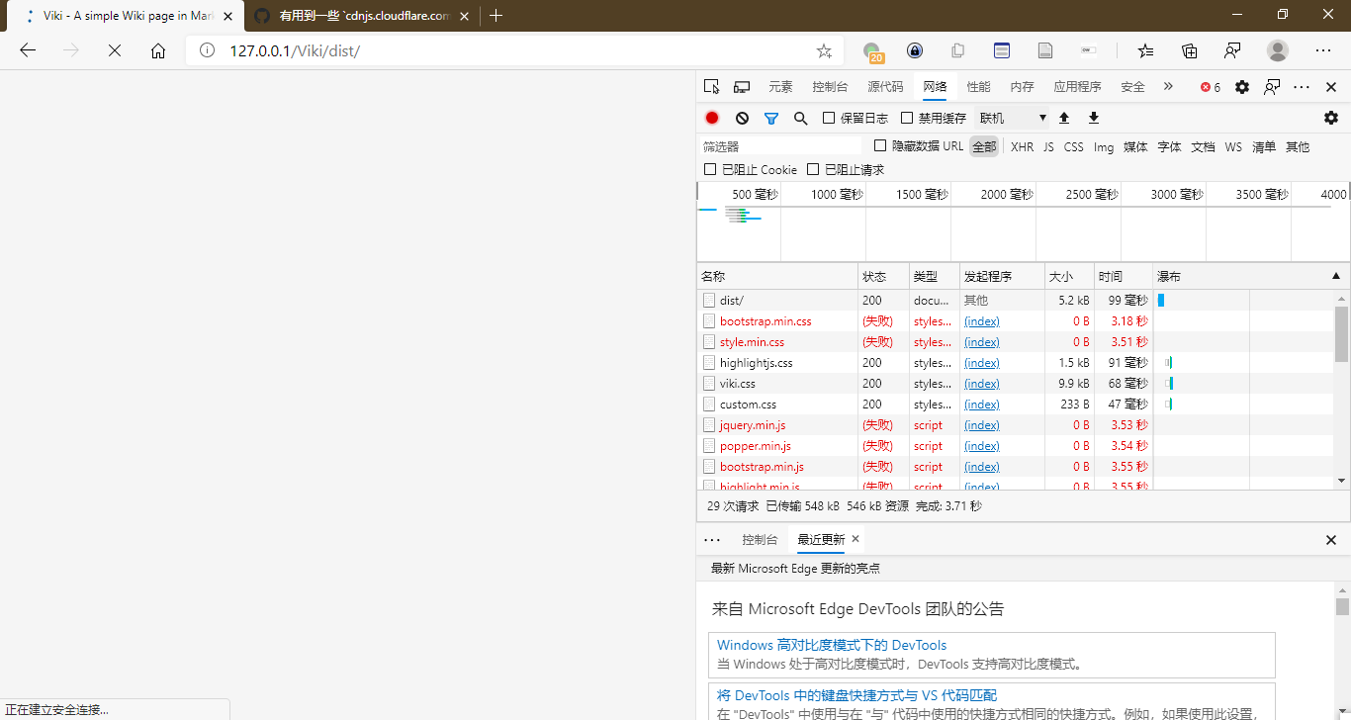Select the inspect element tool
Viewport: 1351px width, 720px height.
click(711, 86)
